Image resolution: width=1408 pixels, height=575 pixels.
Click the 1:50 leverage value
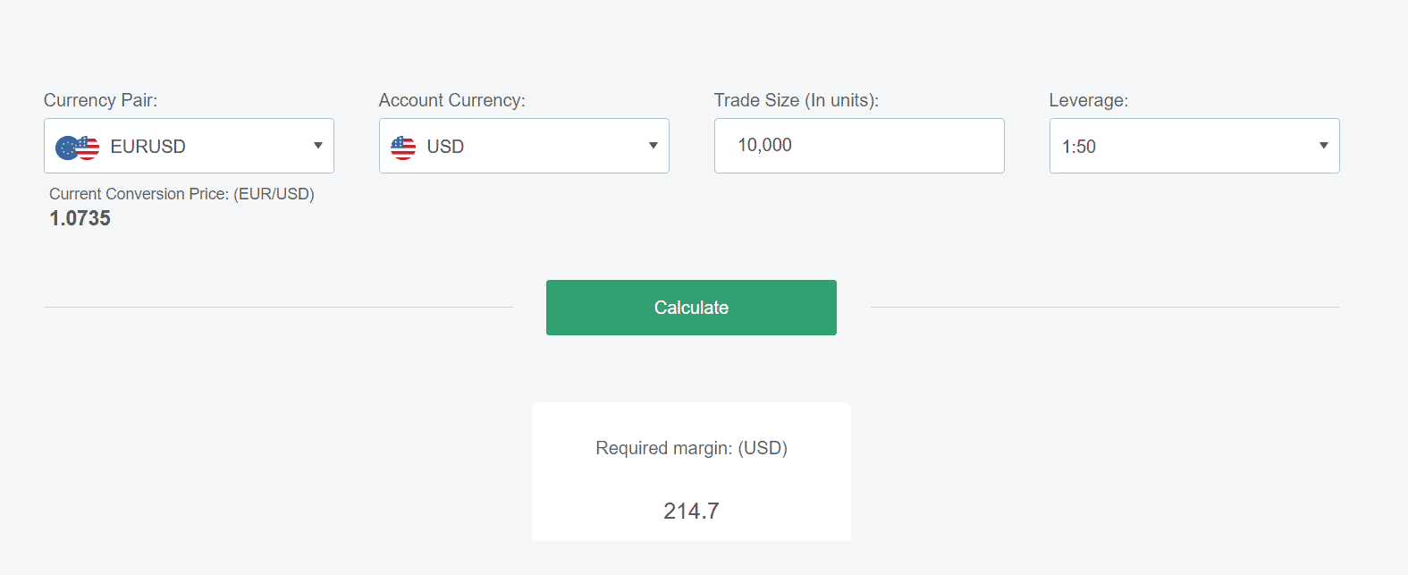tap(1079, 147)
